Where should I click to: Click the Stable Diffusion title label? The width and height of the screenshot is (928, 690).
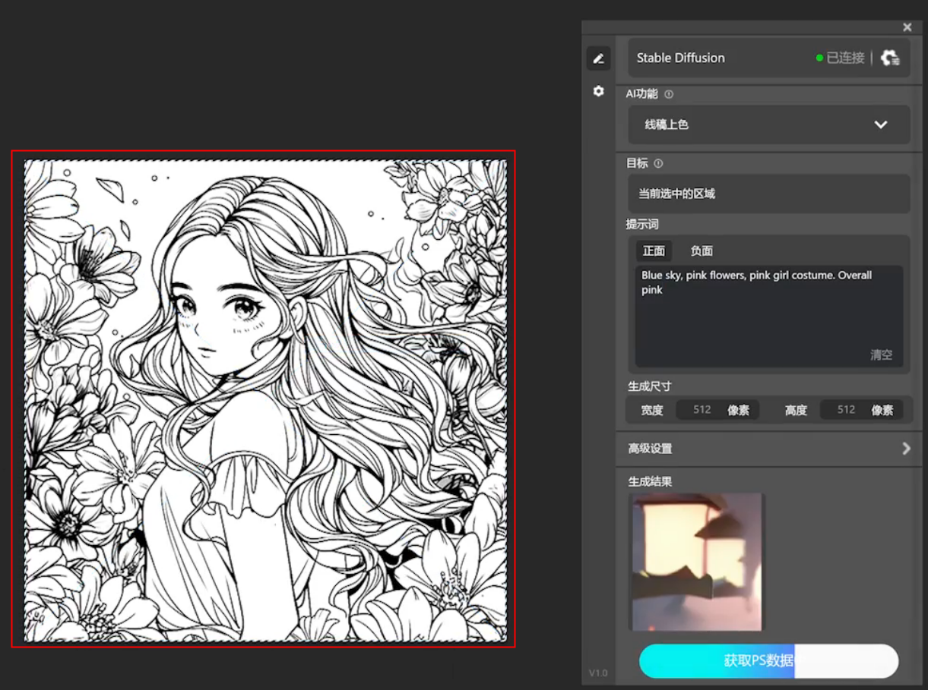pyautogui.click(x=680, y=58)
